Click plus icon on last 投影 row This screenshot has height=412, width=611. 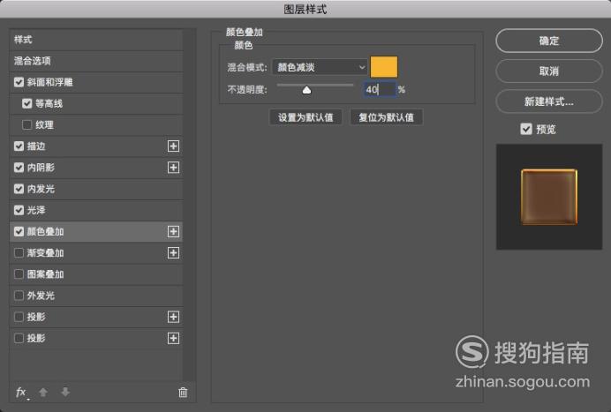click(173, 339)
